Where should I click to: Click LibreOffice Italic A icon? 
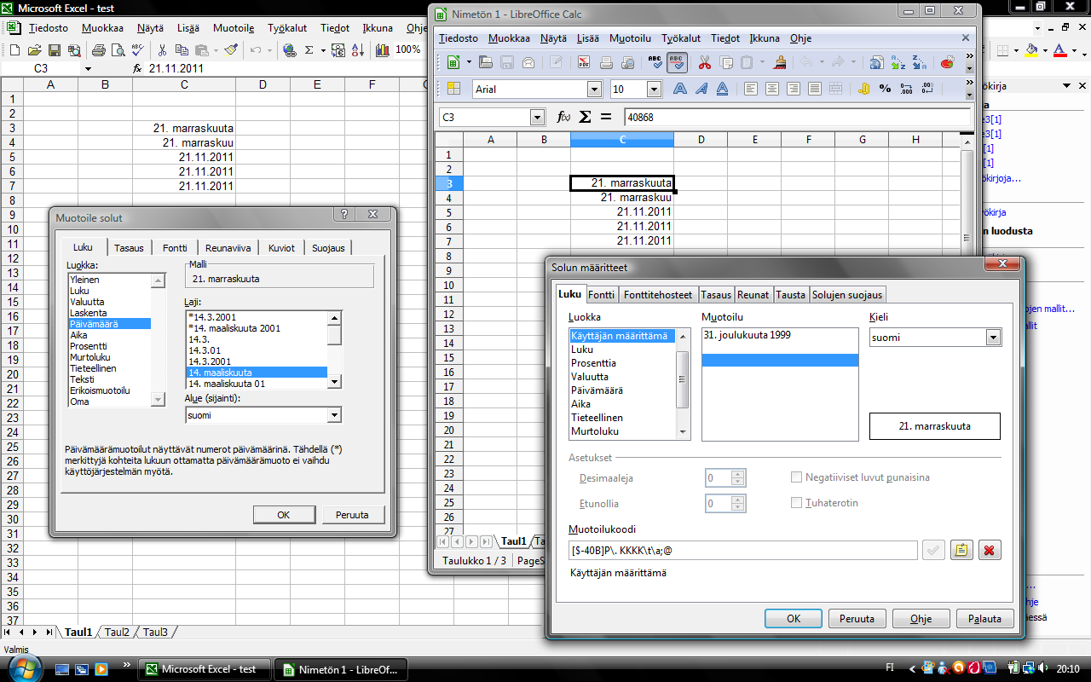701,89
